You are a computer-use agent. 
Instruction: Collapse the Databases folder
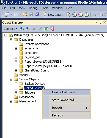tap(11, 40)
